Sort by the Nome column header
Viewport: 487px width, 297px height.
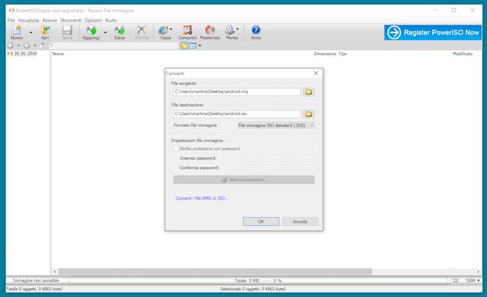pyautogui.click(x=58, y=53)
